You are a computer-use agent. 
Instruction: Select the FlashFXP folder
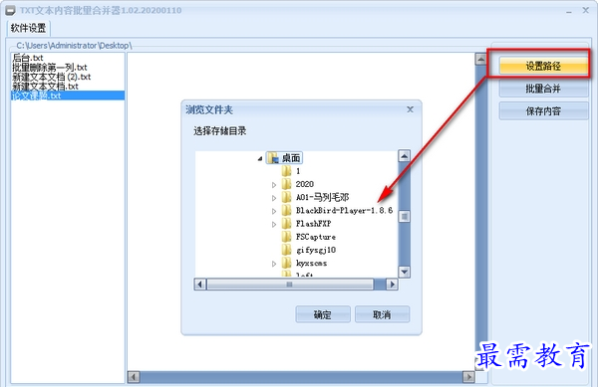click(314, 224)
